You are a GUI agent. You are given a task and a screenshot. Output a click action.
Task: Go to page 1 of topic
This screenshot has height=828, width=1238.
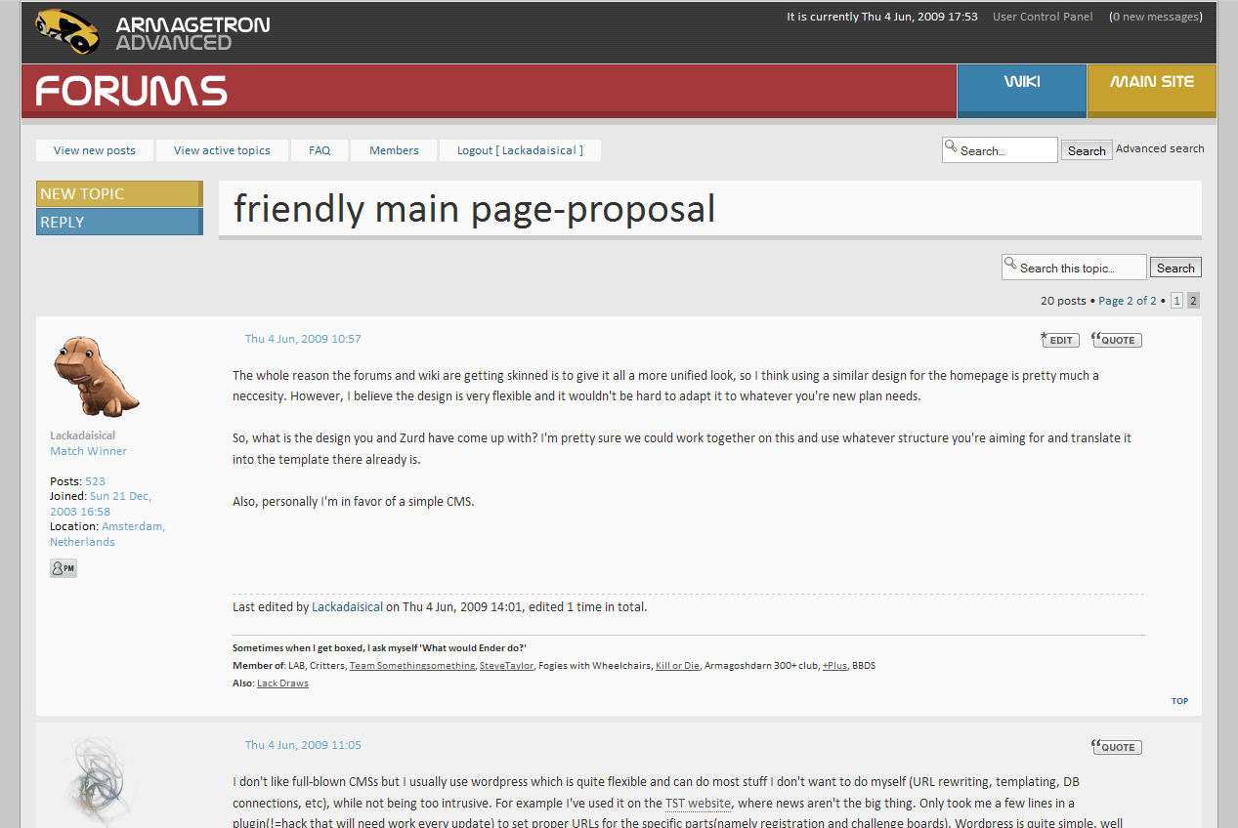(1176, 301)
